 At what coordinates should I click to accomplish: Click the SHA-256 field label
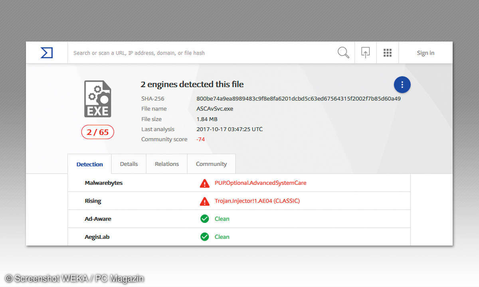click(152, 98)
